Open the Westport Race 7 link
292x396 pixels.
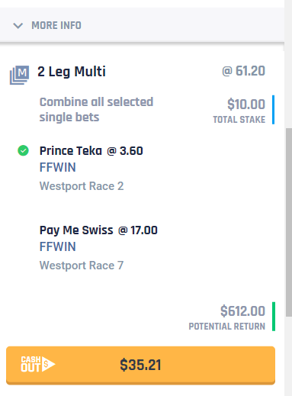[x=82, y=266]
